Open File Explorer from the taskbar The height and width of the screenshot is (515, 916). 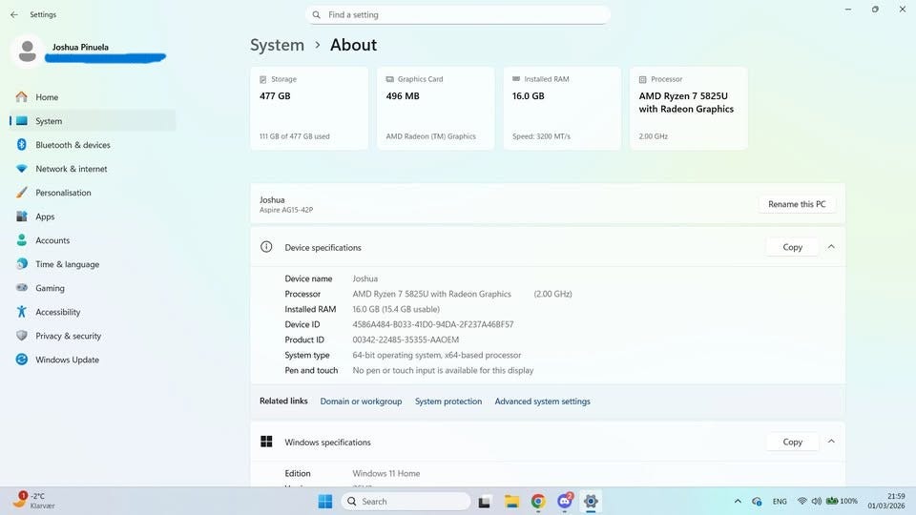[x=511, y=502]
